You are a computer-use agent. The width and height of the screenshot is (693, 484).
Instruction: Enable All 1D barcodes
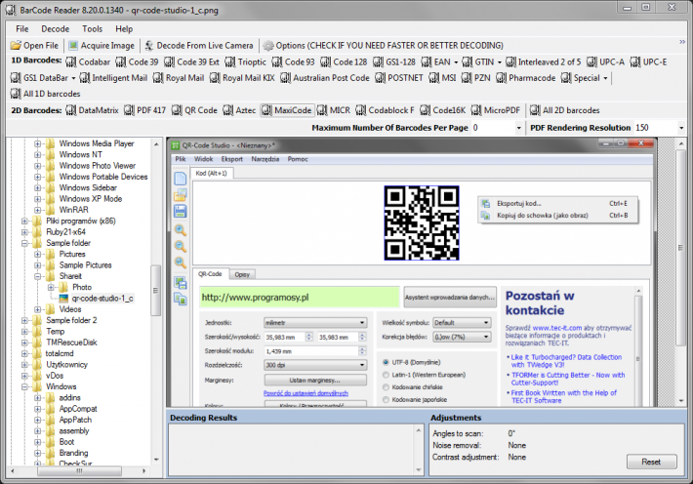[x=46, y=94]
